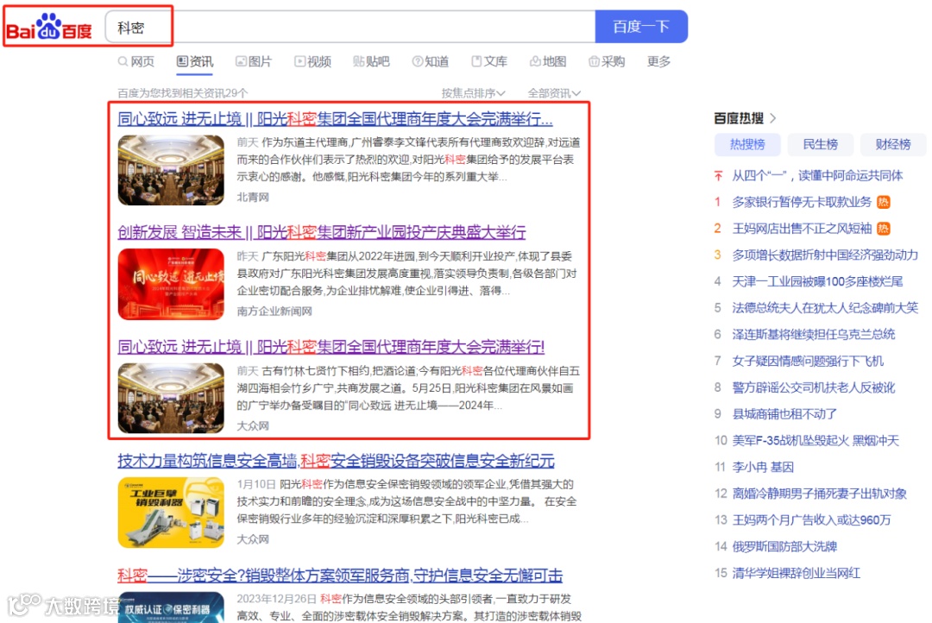The image size is (932, 623).
Task: Open the 同心致远 headline ending with 举行!
Action: click(331, 347)
